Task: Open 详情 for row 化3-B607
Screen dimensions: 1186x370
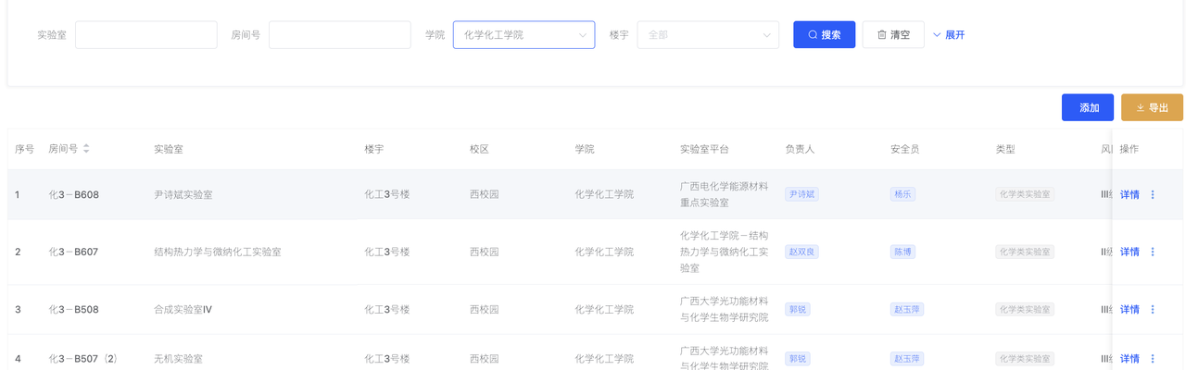Action: [1129, 252]
